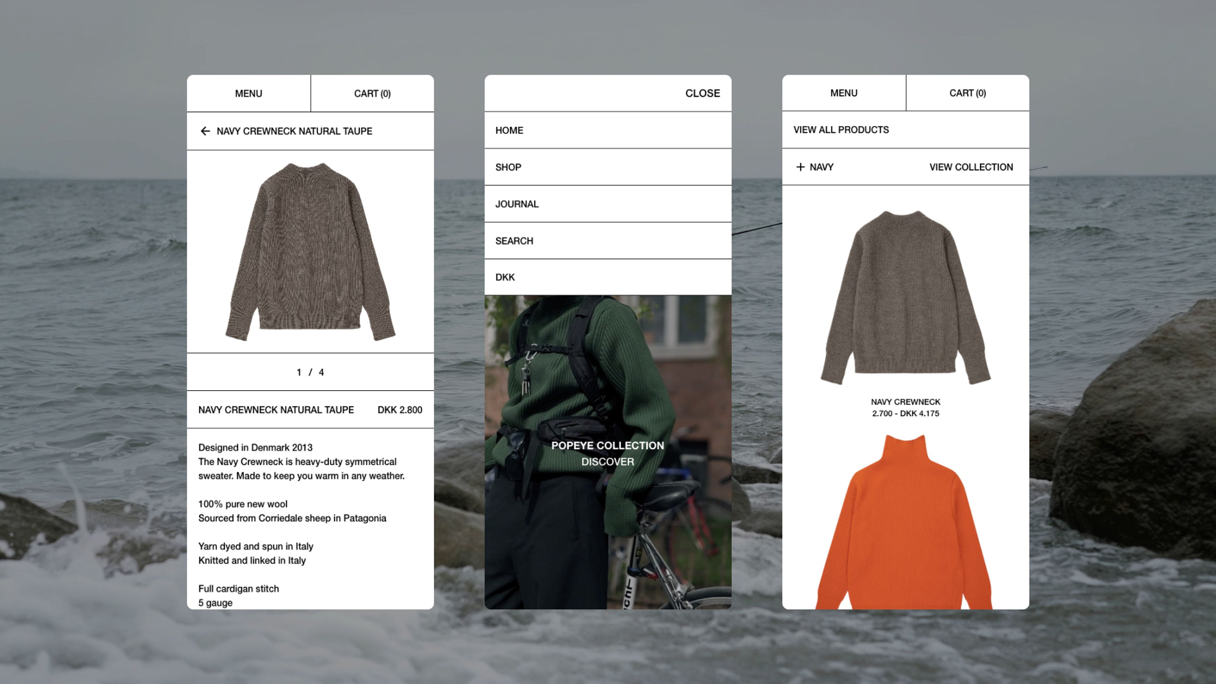Open CART (0) in the product detail panel
This screenshot has width=1216, height=684.
point(372,93)
